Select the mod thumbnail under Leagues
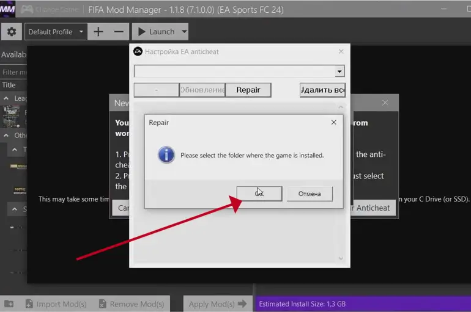471x312 pixels. click(x=12, y=116)
